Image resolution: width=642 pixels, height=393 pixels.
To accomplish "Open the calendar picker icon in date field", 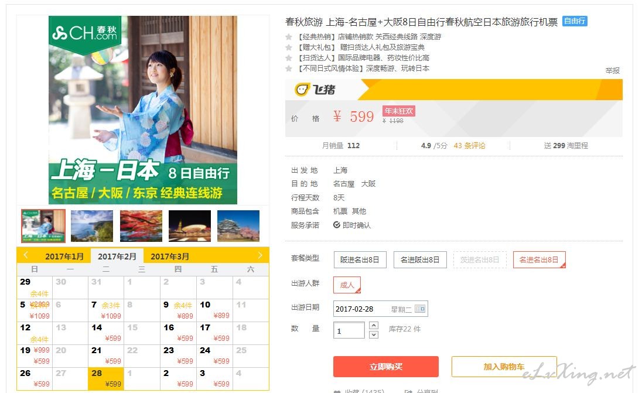I will point(420,309).
